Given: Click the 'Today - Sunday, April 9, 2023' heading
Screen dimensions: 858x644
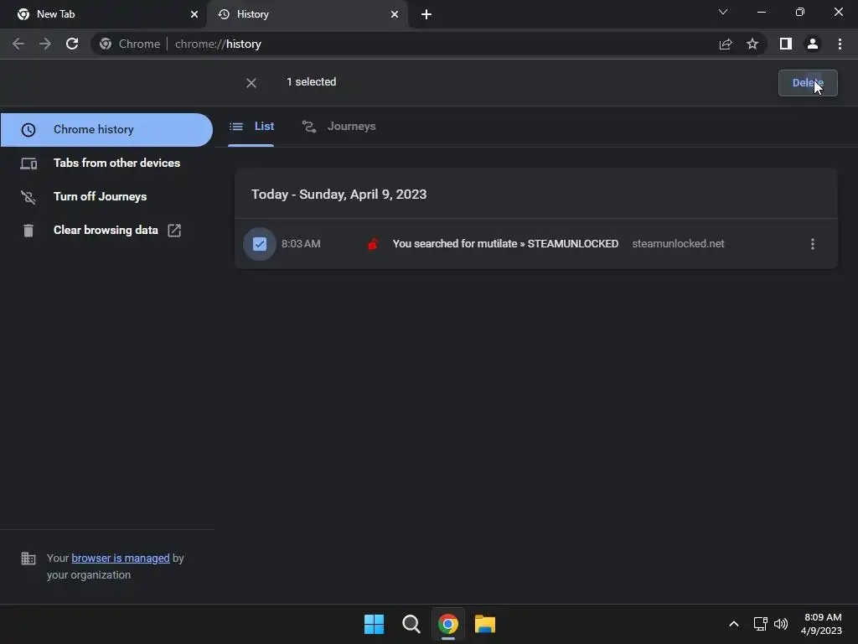Looking at the screenshot, I should tap(339, 195).
